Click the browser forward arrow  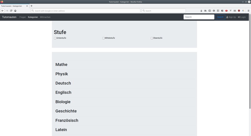tap(7, 11)
